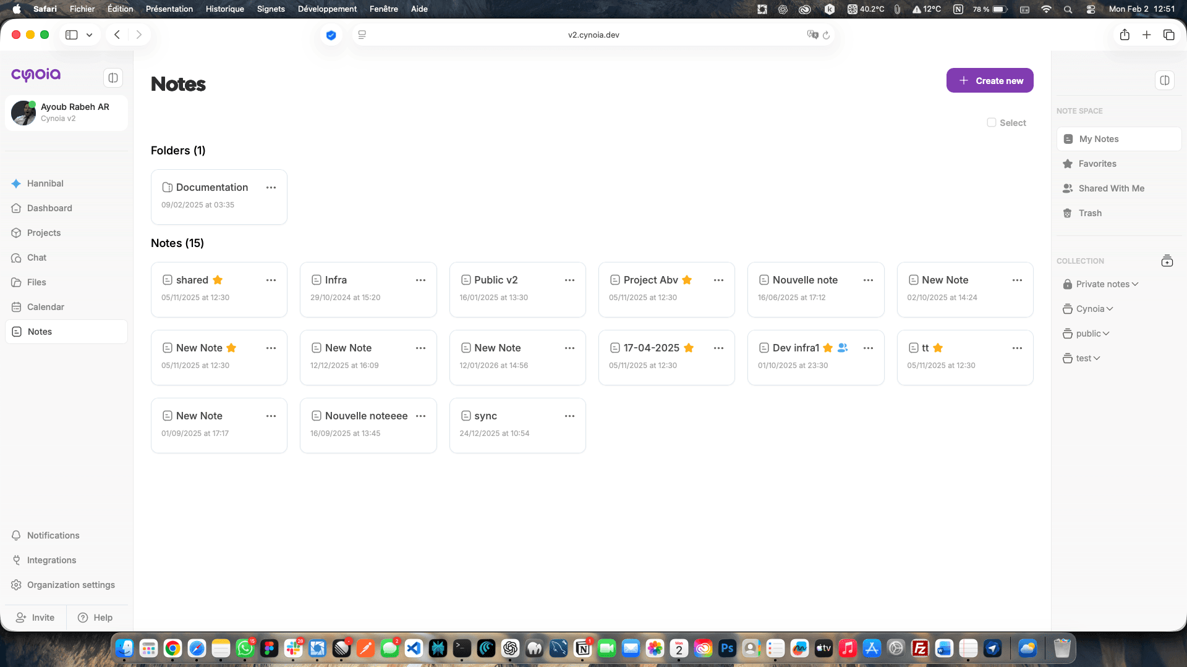Click the star icon on shared note
This screenshot has width=1187, height=667.
click(218, 280)
